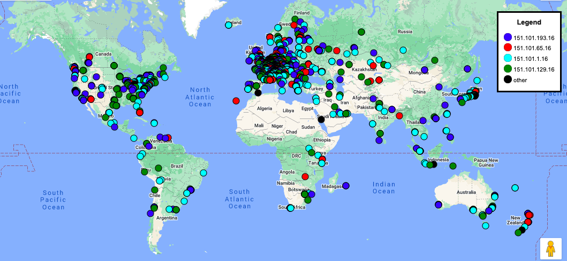
Task: Select legend text 151.101.129.16
Action: pyautogui.click(x=534, y=69)
